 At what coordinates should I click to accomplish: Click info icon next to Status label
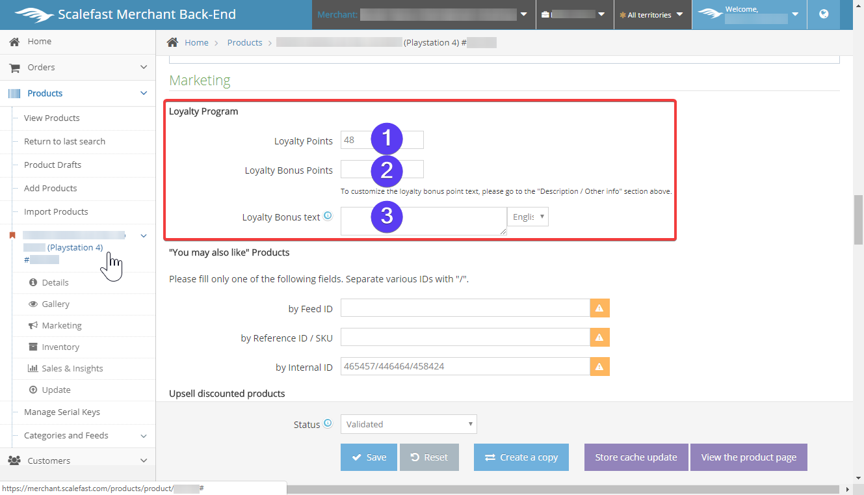pos(328,423)
